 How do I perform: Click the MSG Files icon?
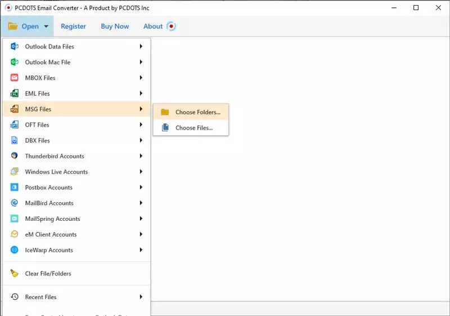[15, 109]
